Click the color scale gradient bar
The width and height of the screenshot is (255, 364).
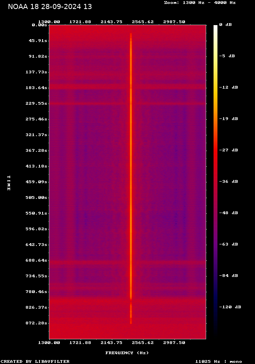pyautogui.click(x=215, y=180)
